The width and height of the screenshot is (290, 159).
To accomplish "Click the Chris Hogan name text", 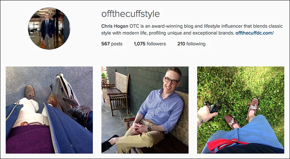I will click(115, 26).
